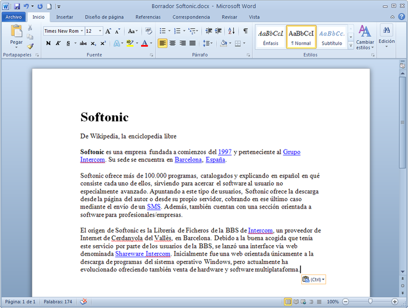This screenshot has height=308, width=408.
Task: Save document using quick access toolbar
Action: click(x=17, y=6)
